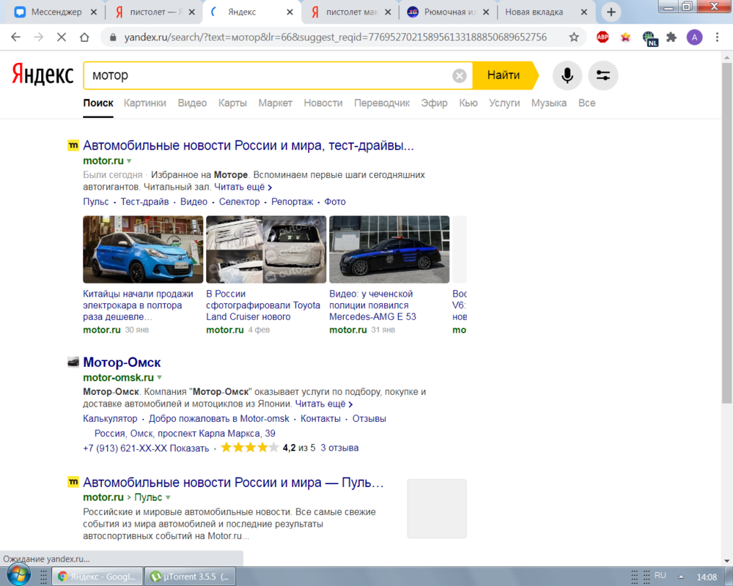Click the RU language indicator
The height and width of the screenshot is (586, 733).
(x=660, y=576)
